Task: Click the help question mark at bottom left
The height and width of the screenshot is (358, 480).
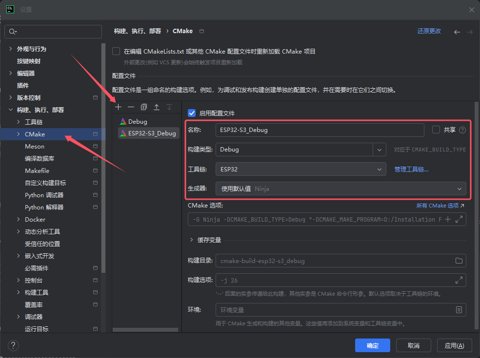Action: click(x=13, y=346)
